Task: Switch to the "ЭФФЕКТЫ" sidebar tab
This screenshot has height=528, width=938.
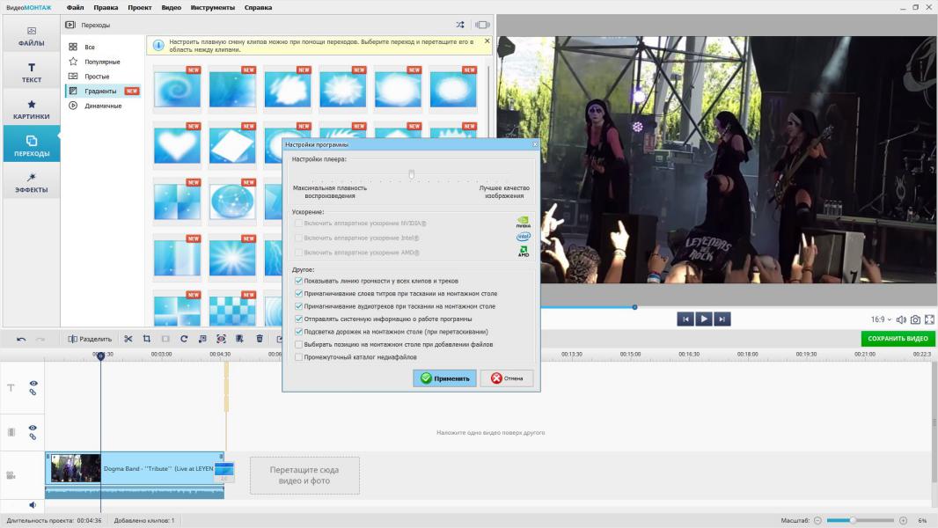Action: click(x=31, y=182)
